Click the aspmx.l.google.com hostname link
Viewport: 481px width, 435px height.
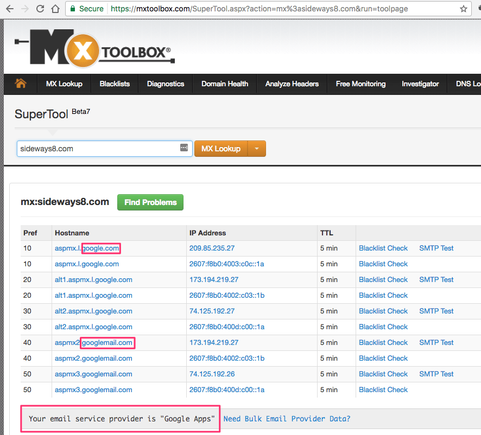tap(86, 248)
